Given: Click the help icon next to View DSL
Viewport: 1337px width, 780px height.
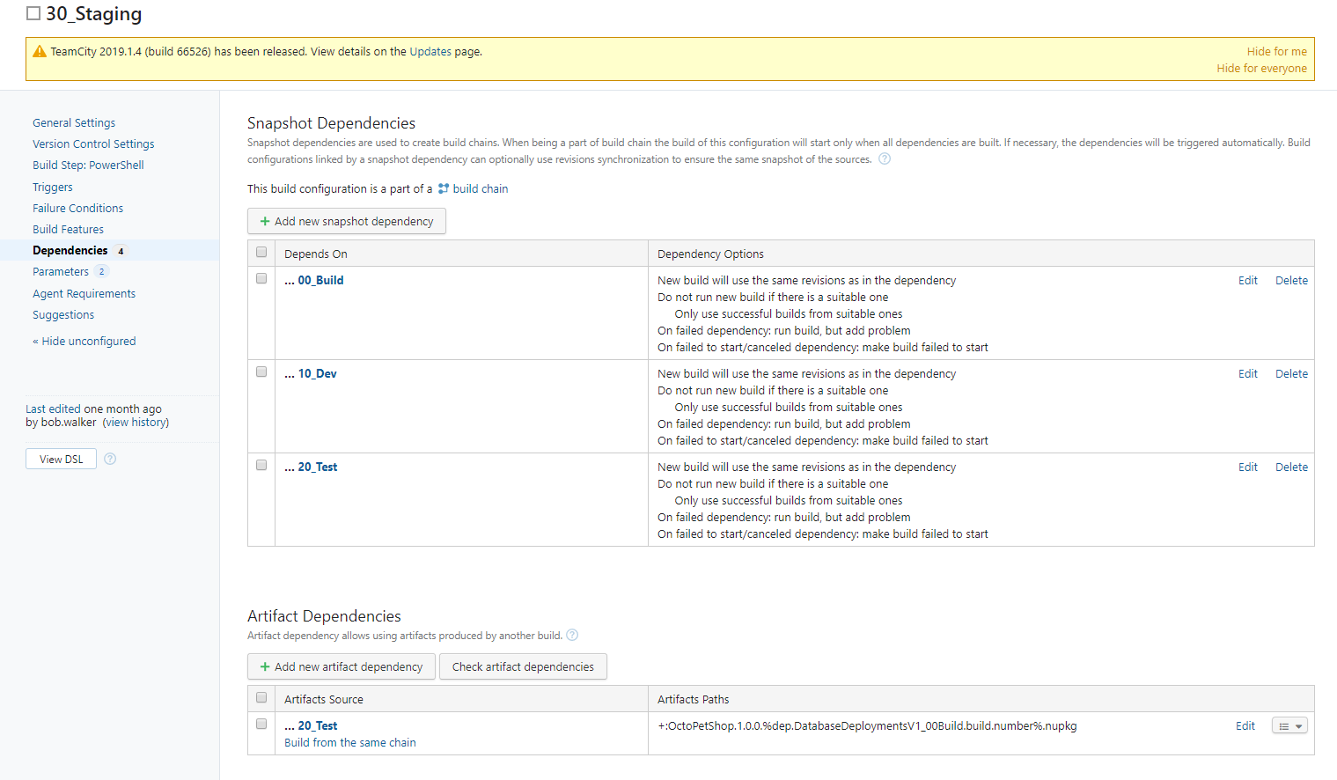Looking at the screenshot, I should click(110, 459).
